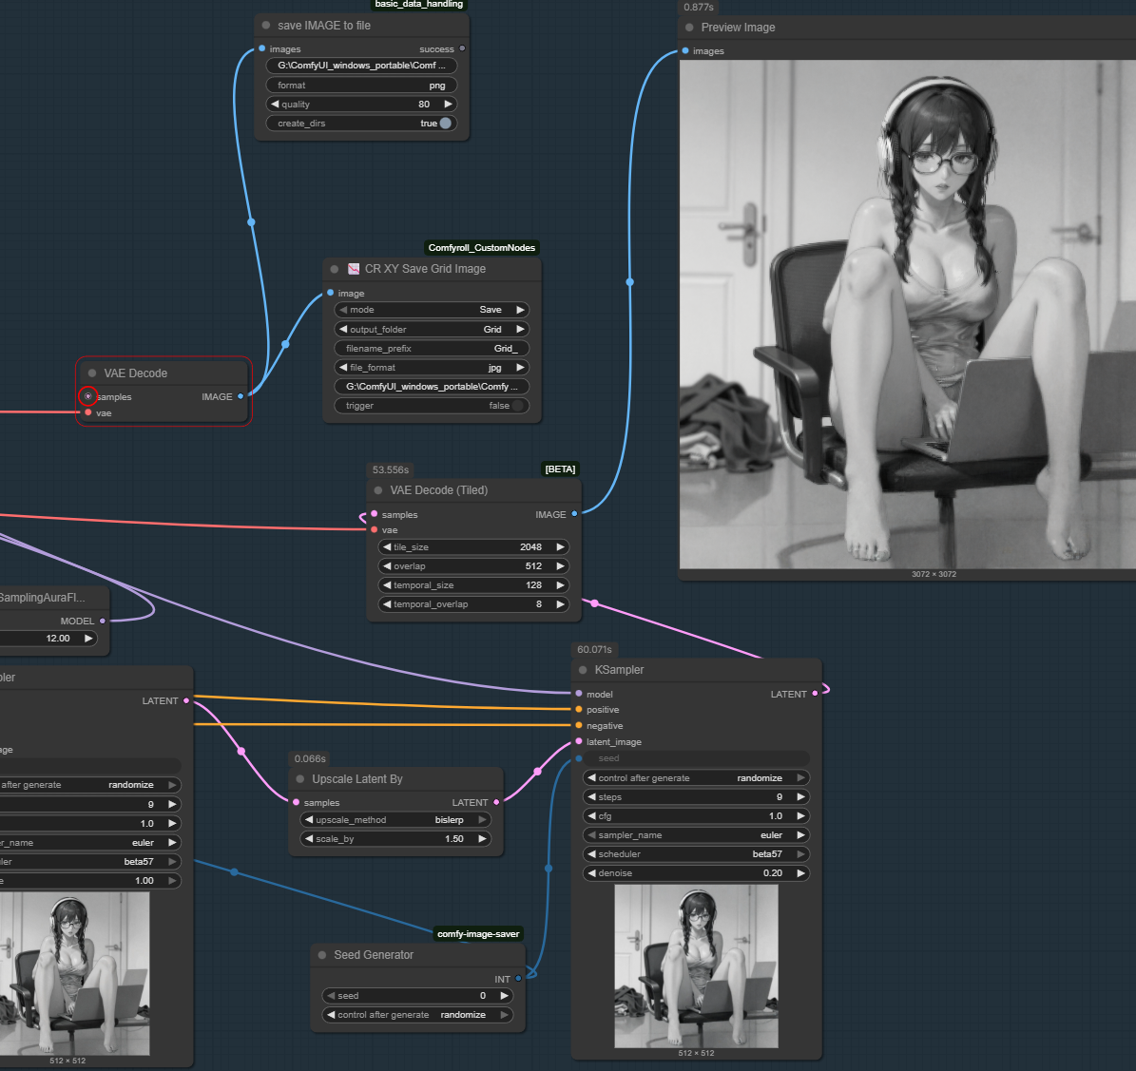The height and width of the screenshot is (1071, 1136).
Task: Open the KSampler preview thumbnail
Action: pos(696,966)
